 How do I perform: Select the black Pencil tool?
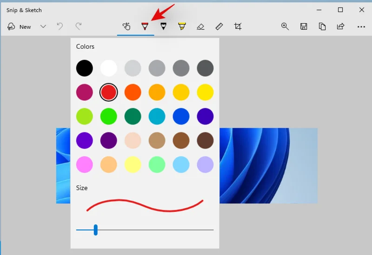tap(163, 26)
